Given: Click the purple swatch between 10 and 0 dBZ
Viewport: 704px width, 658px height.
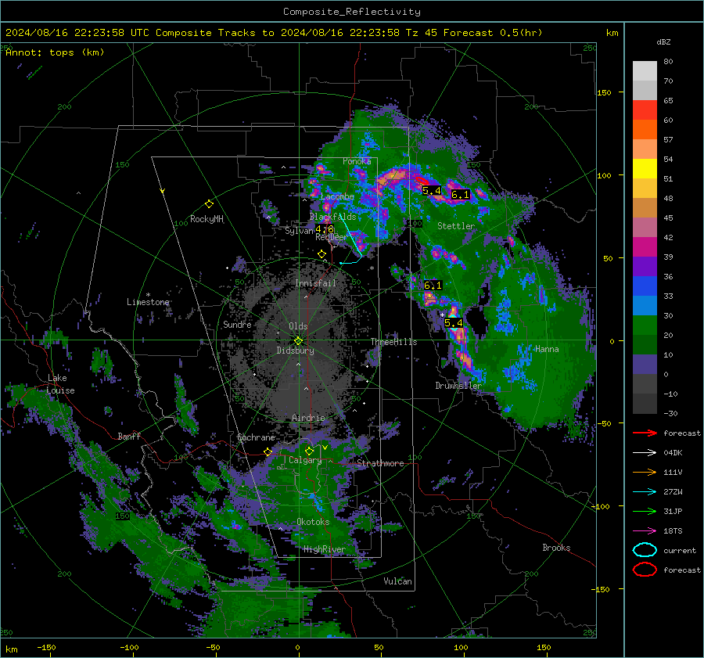Looking at the screenshot, I should pyautogui.click(x=645, y=365).
